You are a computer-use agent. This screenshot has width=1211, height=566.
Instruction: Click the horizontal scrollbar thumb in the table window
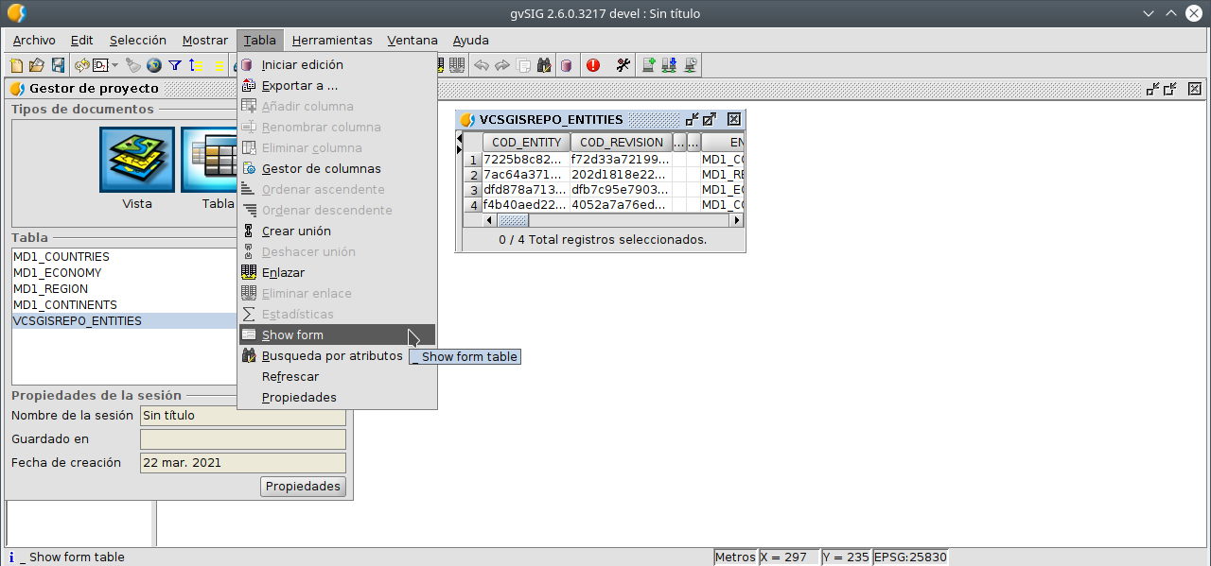[x=514, y=220]
